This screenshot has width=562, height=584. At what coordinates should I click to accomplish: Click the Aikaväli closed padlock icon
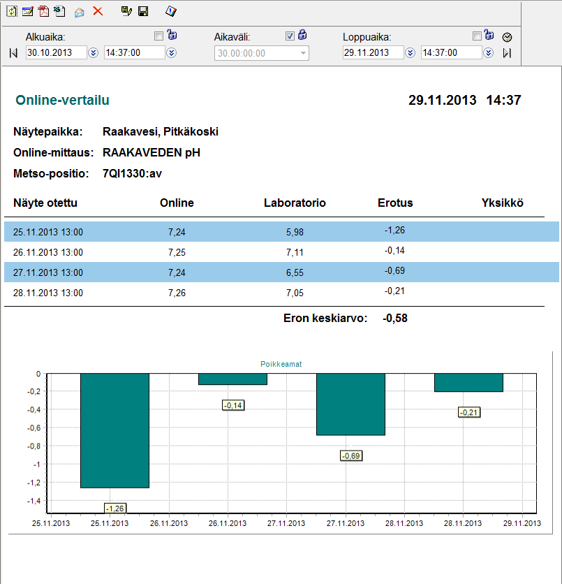pyautogui.click(x=302, y=35)
